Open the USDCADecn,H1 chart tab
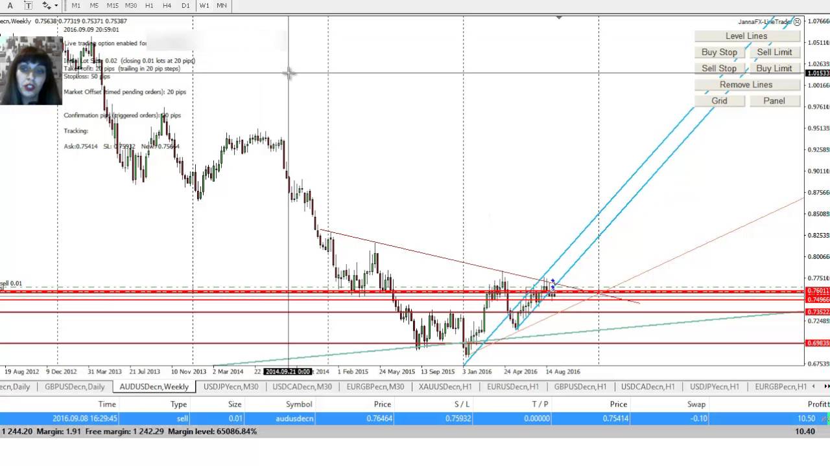 [x=648, y=386]
